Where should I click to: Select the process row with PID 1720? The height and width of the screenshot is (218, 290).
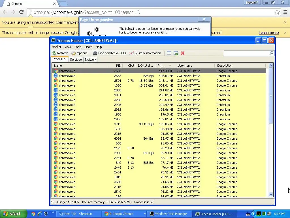click(x=159, y=129)
